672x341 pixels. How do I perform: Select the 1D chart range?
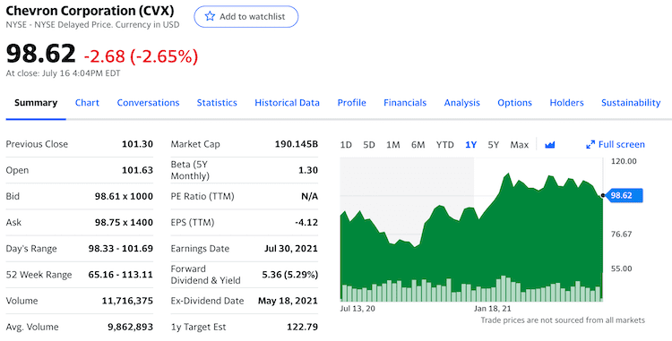click(x=346, y=145)
